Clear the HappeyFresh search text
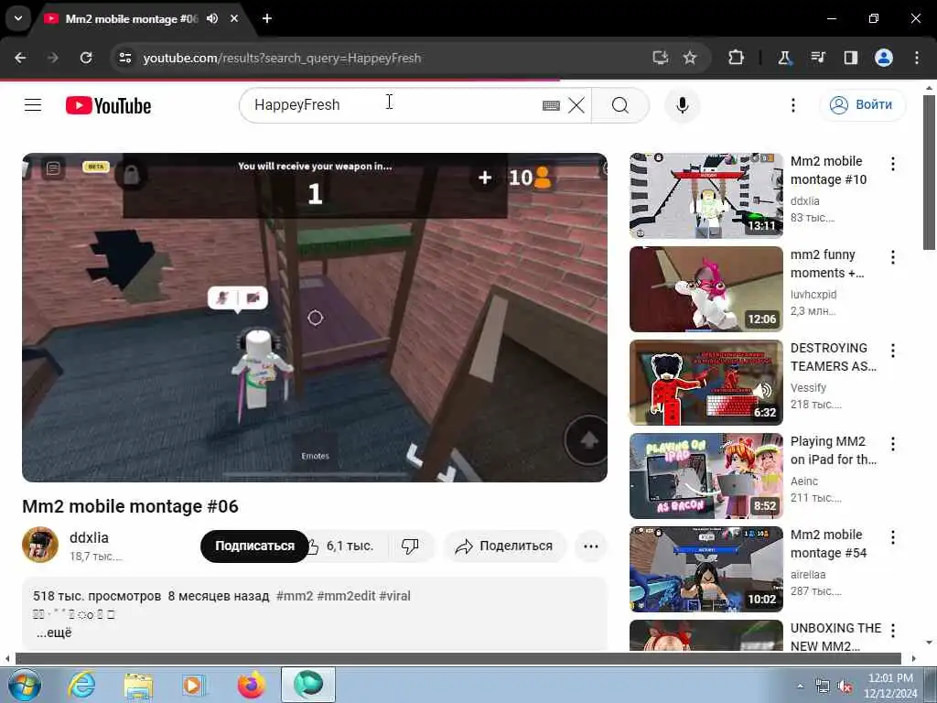Screen dimensions: 937x703 pos(576,106)
